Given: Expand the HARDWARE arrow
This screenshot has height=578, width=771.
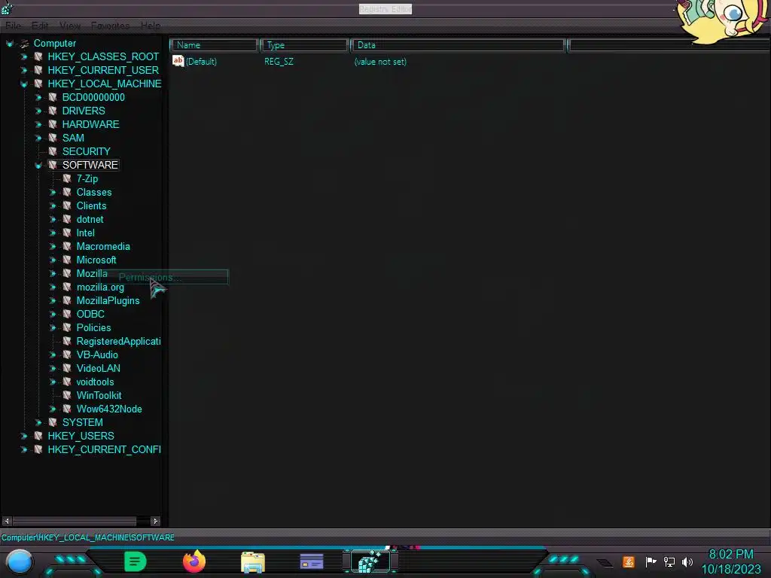Looking at the screenshot, I should 38,124.
